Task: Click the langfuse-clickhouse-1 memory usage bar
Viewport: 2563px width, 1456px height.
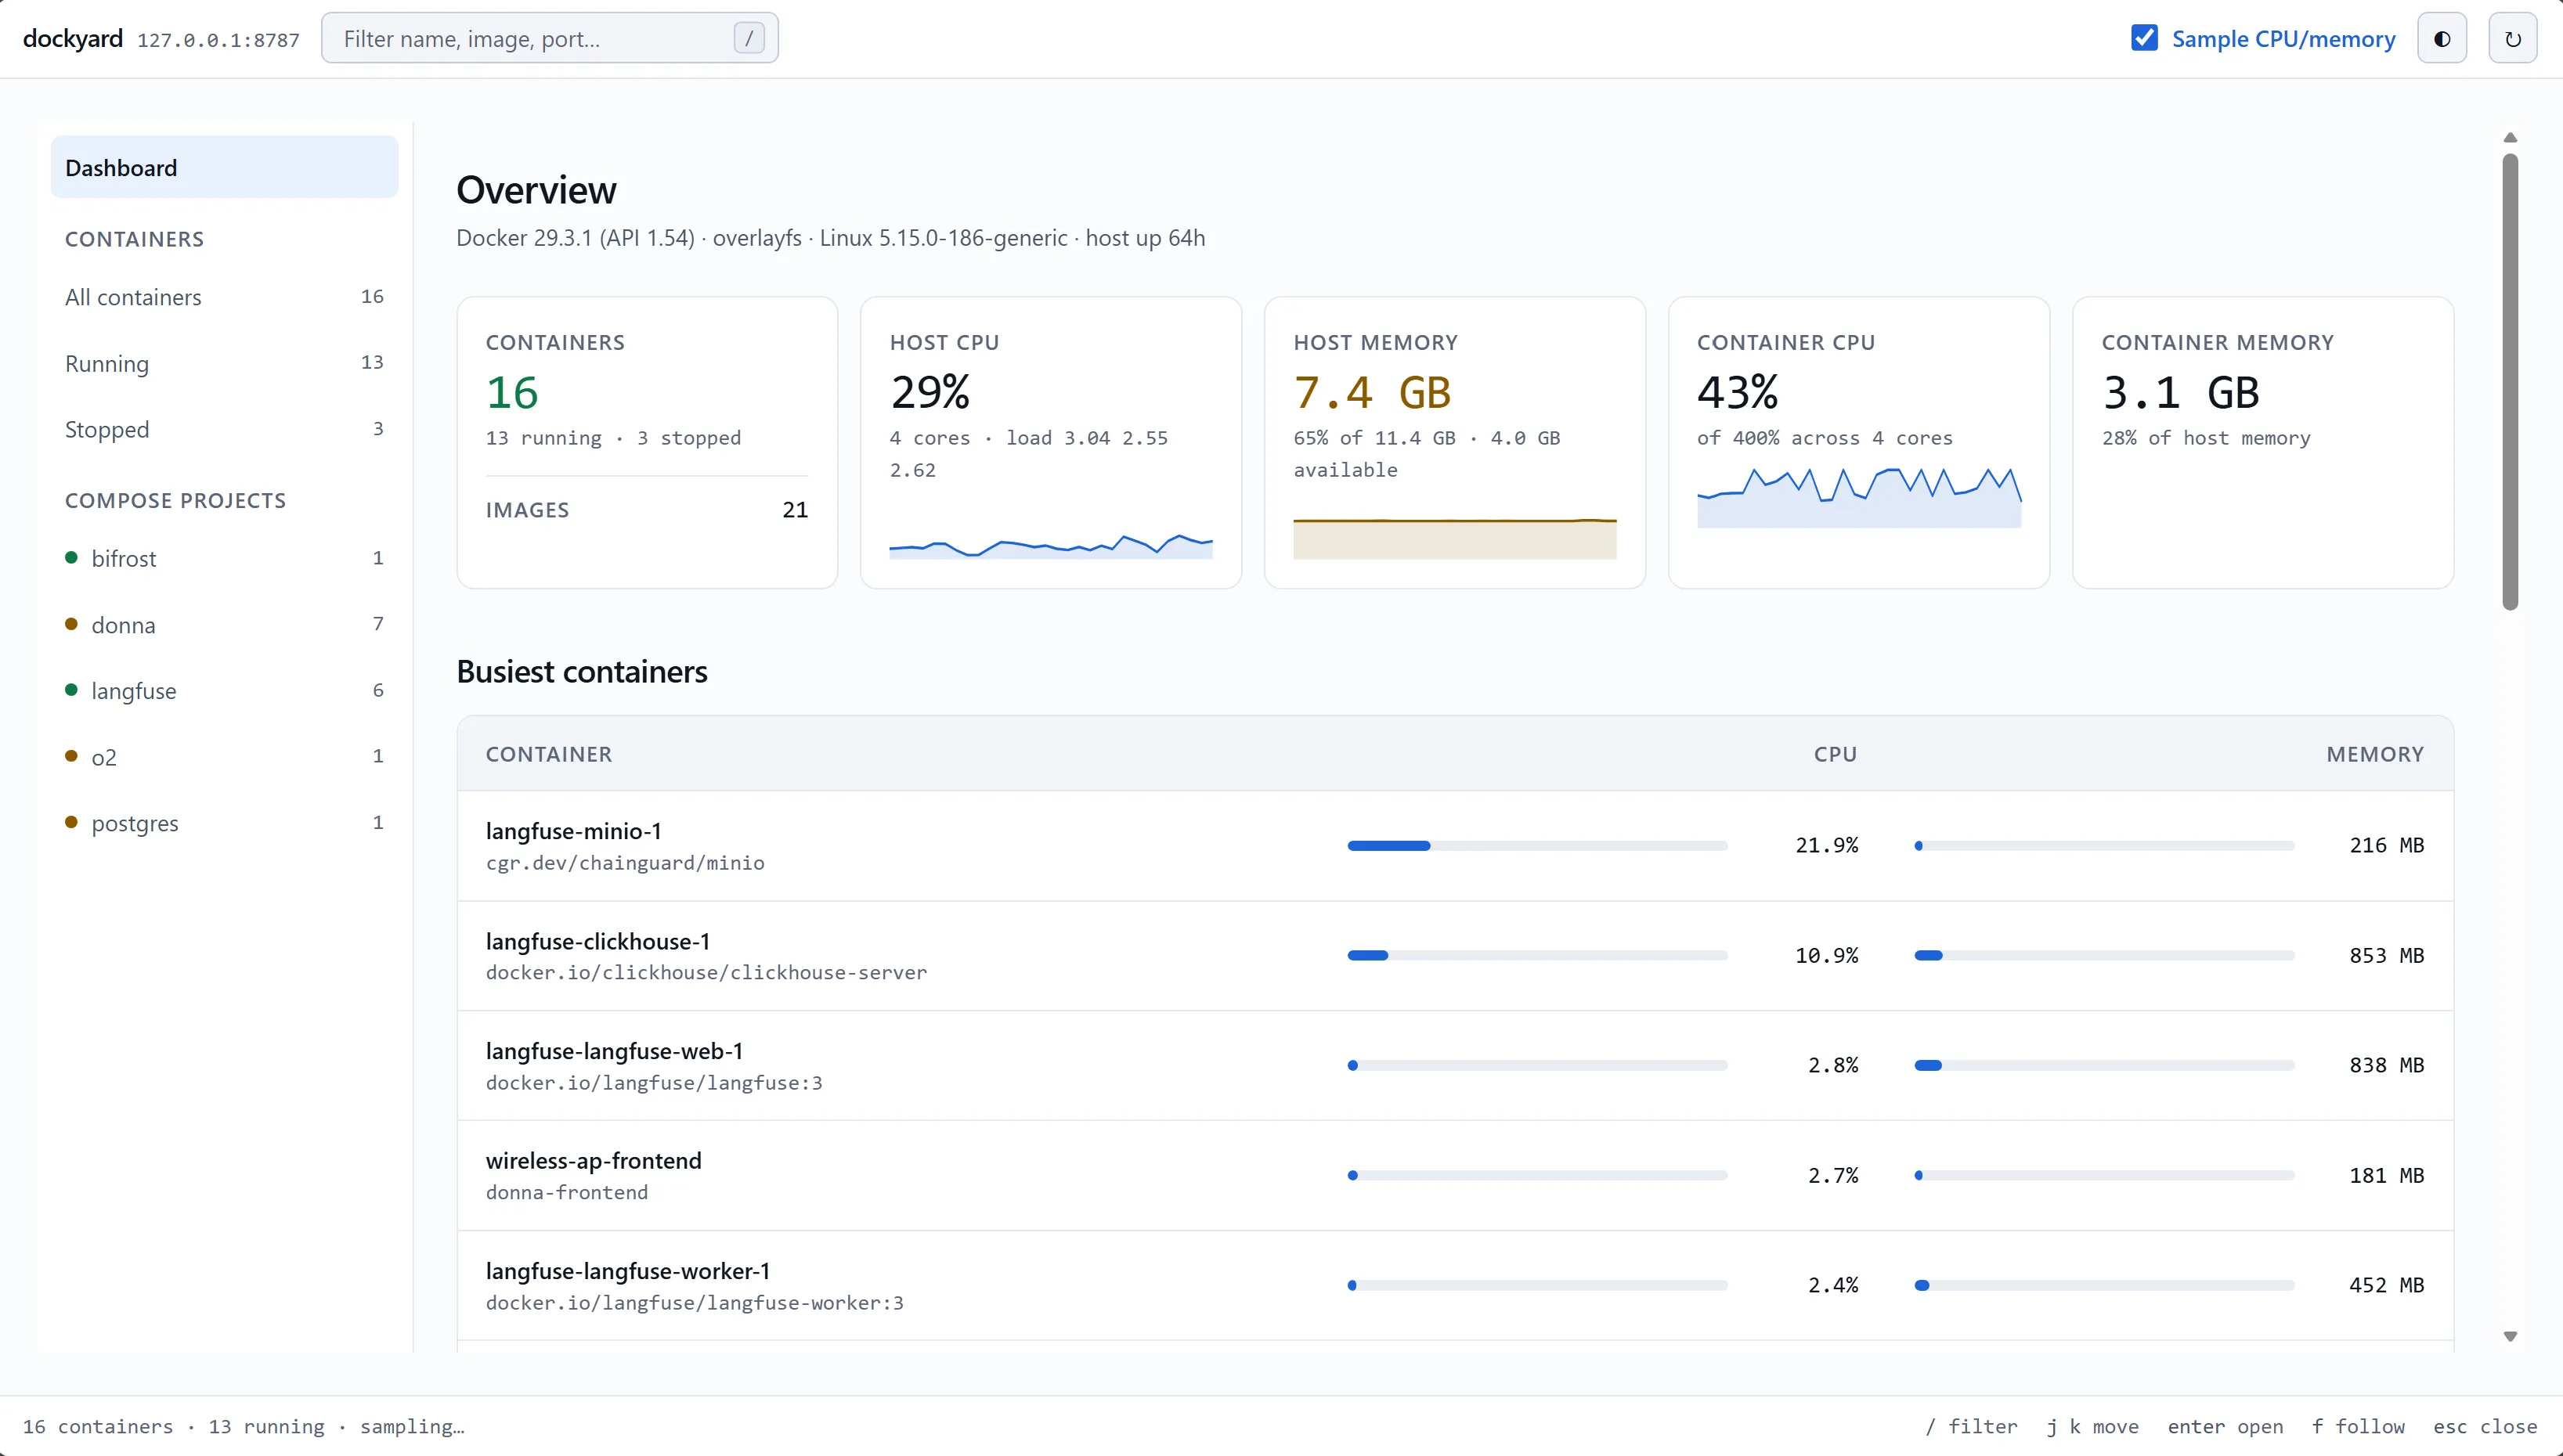Action: click(x=2105, y=956)
